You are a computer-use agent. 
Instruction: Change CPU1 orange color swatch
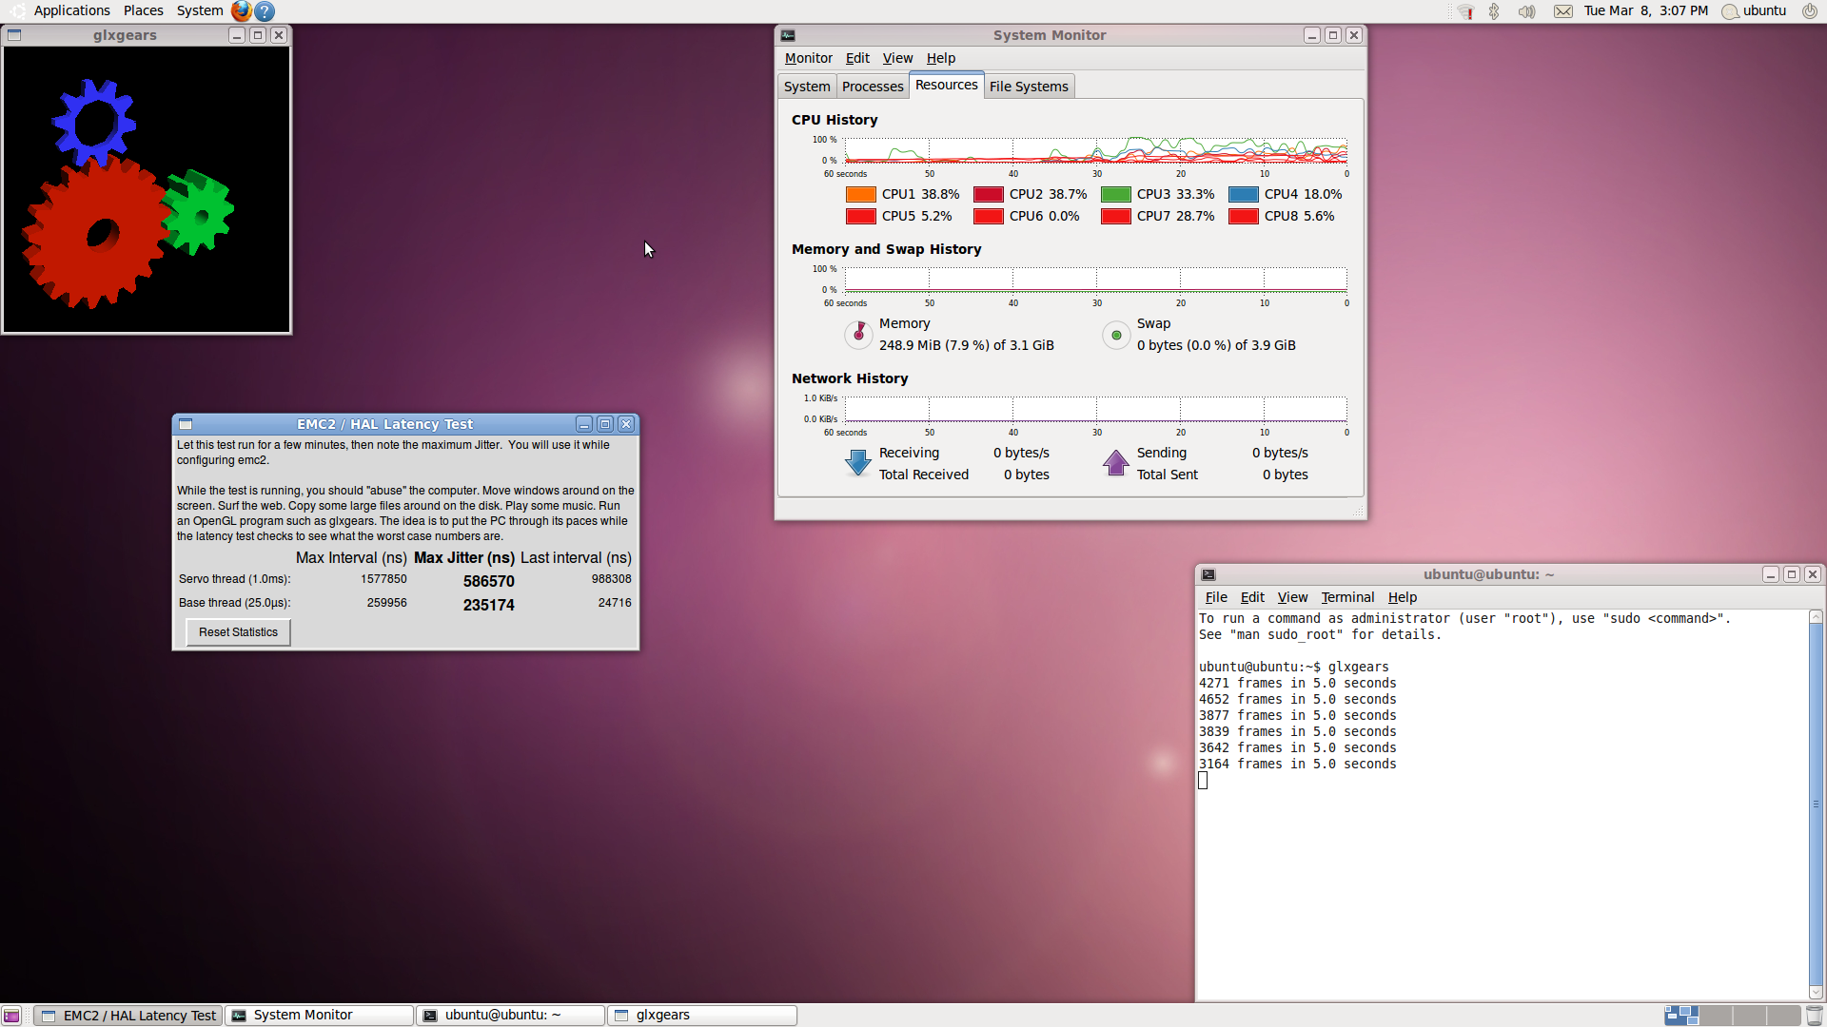click(861, 194)
